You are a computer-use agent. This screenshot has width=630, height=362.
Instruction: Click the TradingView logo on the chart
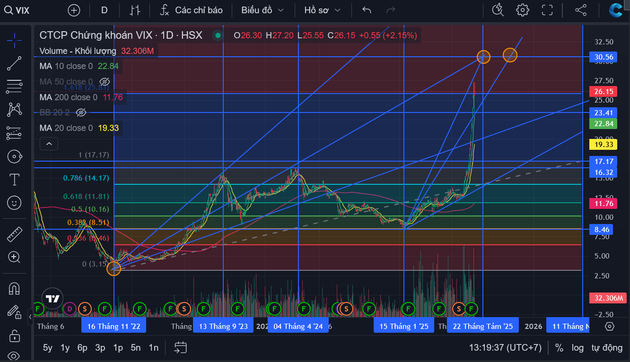pos(52,298)
